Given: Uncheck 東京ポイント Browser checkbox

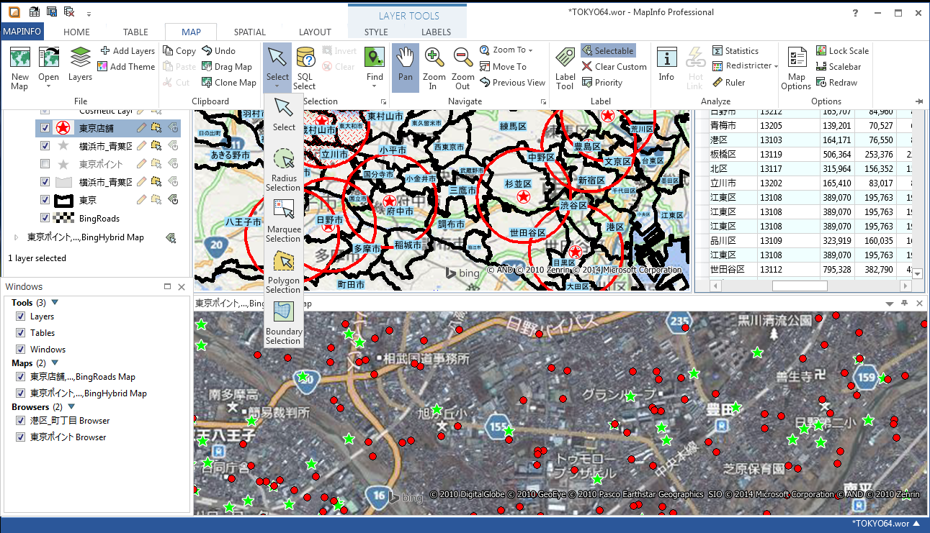Looking at the screenshot, I should [20, 437].
